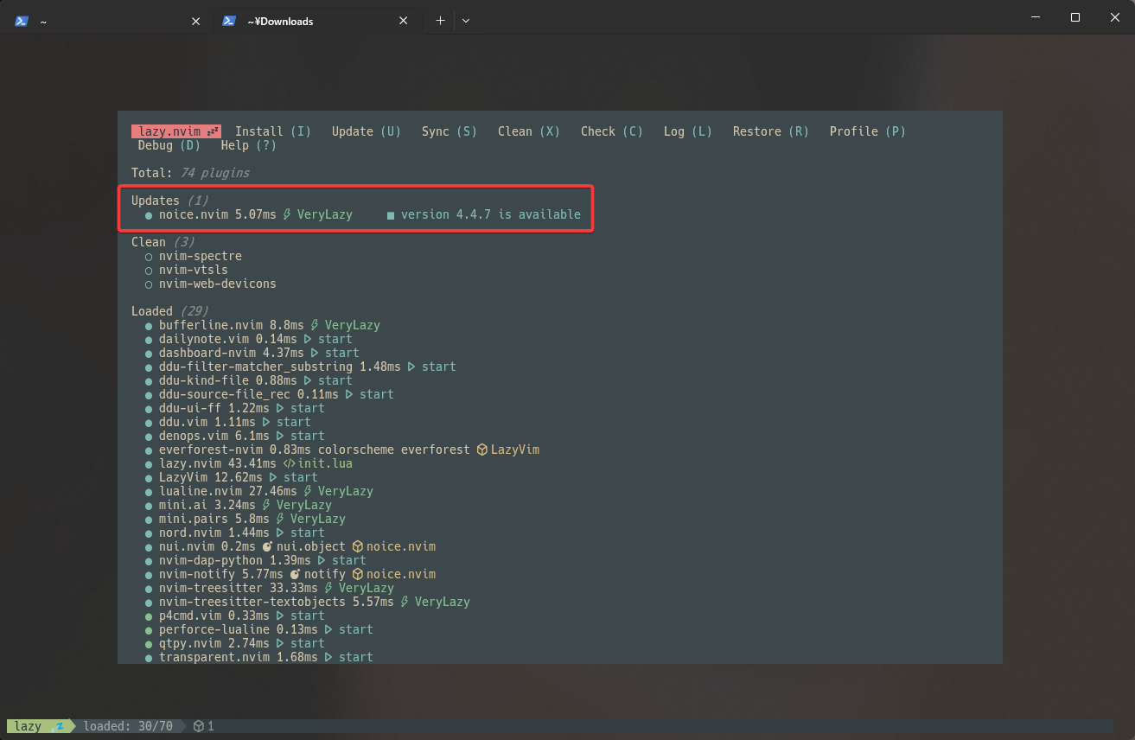Select nord.nvim plugin entry

[x=190, y=533]
